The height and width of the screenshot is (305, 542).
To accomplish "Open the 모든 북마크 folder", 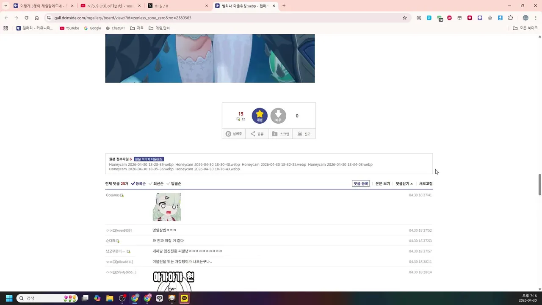I will click(x=525, y=28).
